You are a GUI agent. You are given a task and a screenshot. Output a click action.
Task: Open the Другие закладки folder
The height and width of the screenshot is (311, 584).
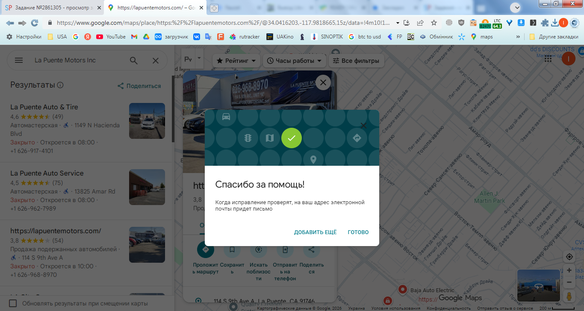(554, 37)
